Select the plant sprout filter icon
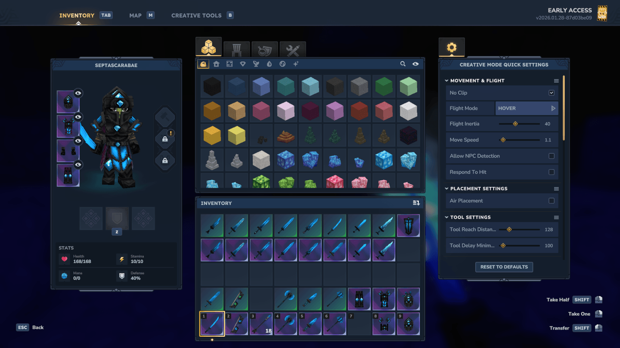The image size is (620, 348). click(256, 64)
